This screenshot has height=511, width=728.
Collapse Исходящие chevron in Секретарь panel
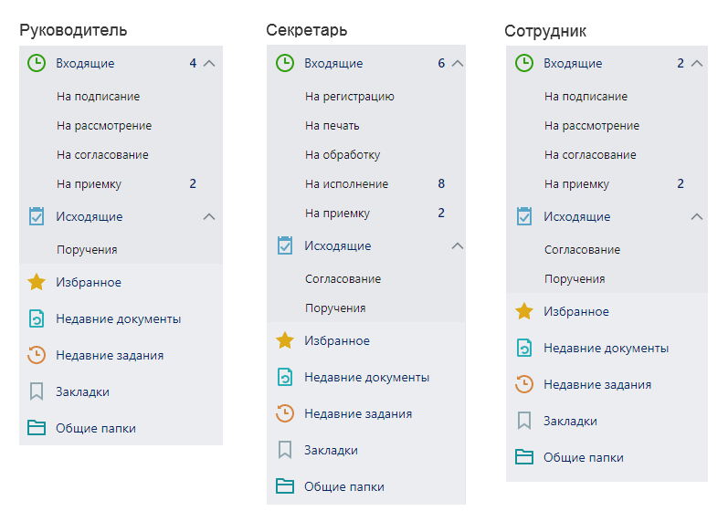[x=458, y=245]
